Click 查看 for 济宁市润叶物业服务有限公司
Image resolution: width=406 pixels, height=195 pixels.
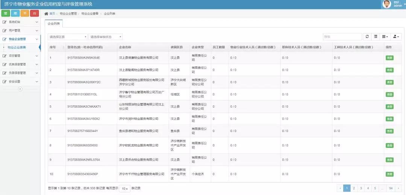(x=389, y=119)
